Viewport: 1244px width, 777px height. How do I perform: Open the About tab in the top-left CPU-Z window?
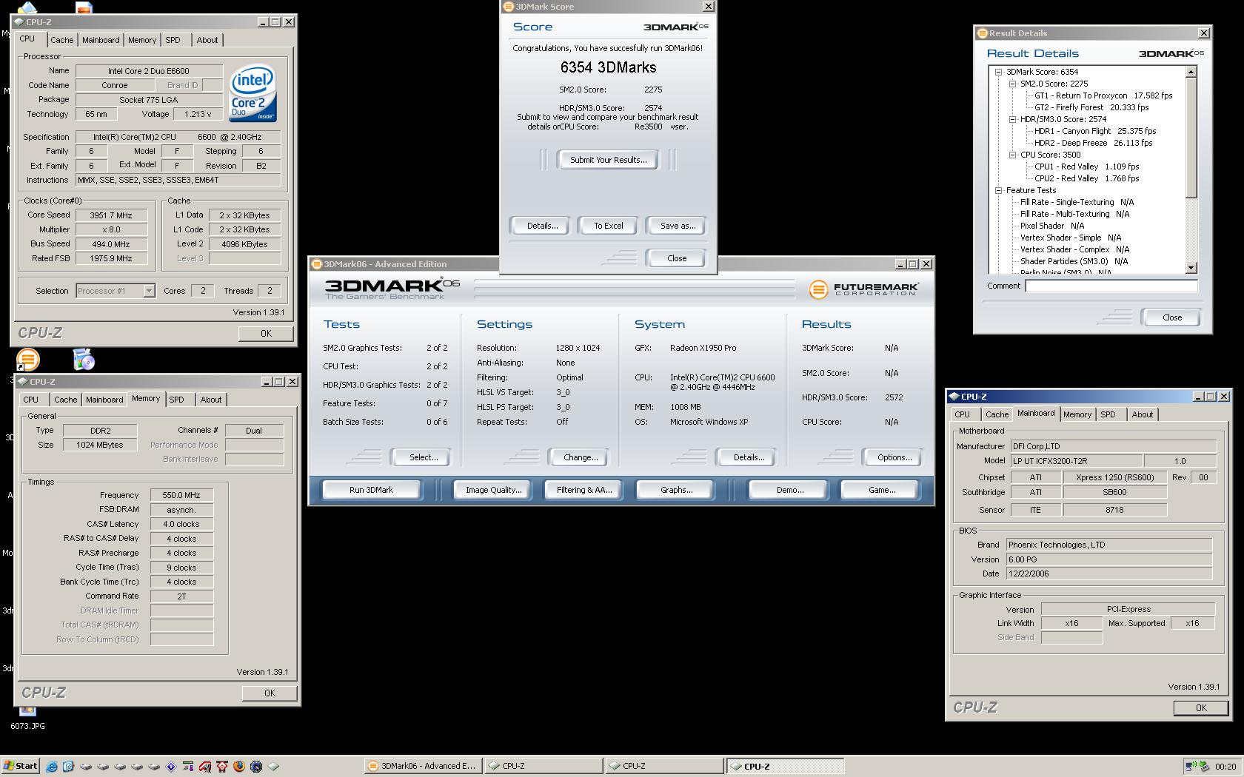point(207,40)
